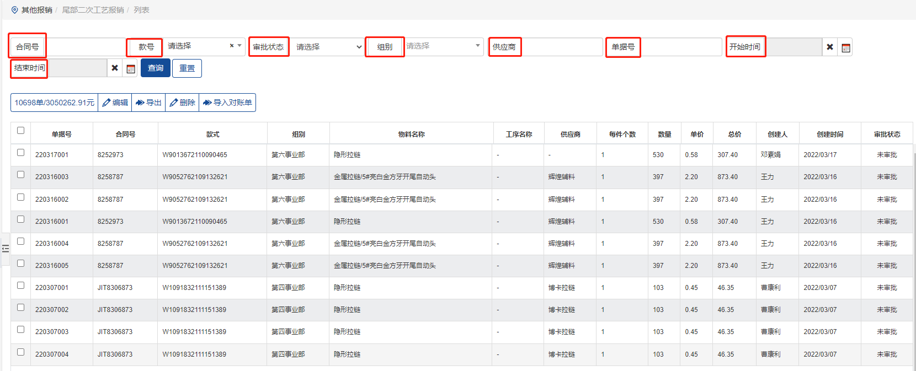Check the row for 单据号 220317001
This screenshot has height=371, width=916.
(x=21, y=153)
